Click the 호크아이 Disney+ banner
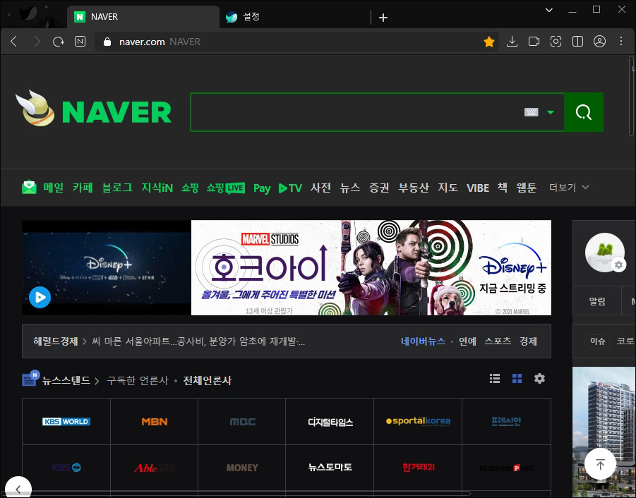Image resolution: width=636 pixels, height=498 pixels. [371, 267]
